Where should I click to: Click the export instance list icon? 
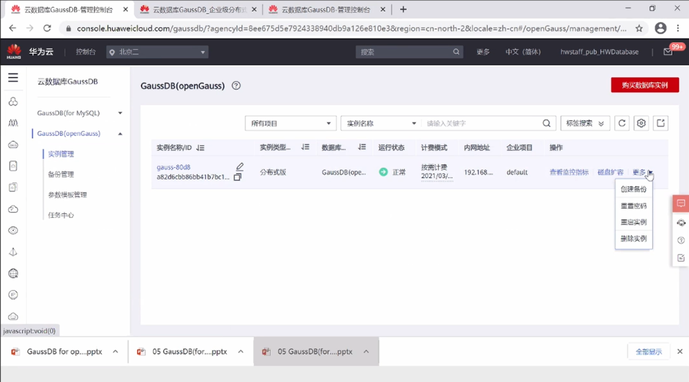tap(661, 123)
